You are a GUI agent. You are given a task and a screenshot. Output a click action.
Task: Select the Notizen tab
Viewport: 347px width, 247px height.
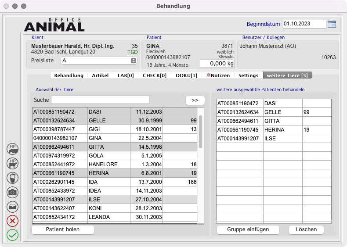[x=218, y=75]
